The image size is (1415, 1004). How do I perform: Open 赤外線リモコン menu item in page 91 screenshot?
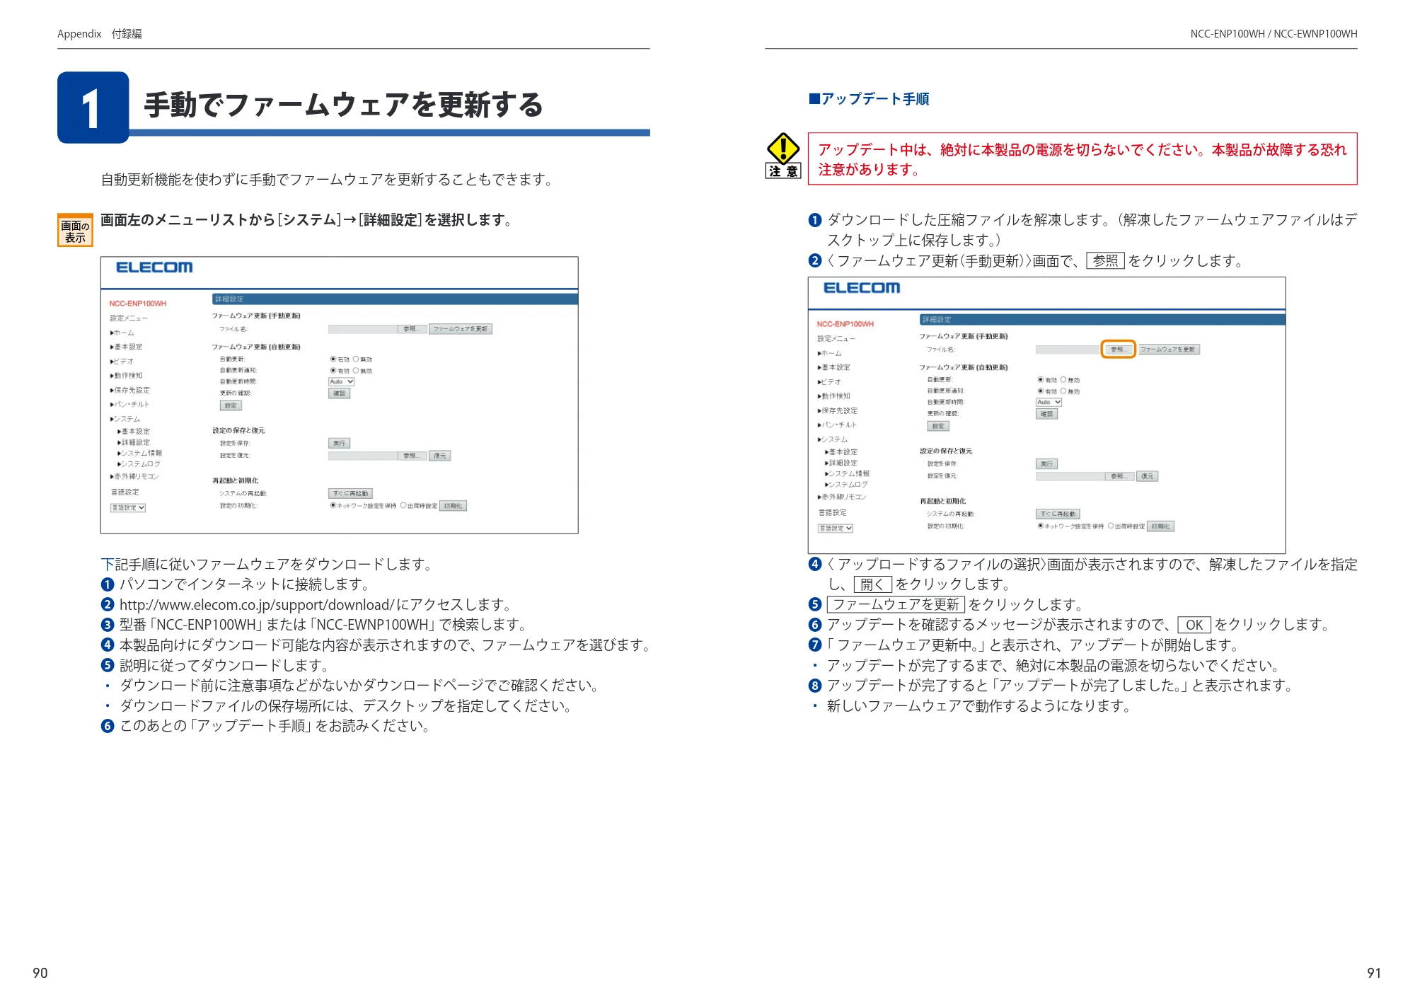click(842, 497)
